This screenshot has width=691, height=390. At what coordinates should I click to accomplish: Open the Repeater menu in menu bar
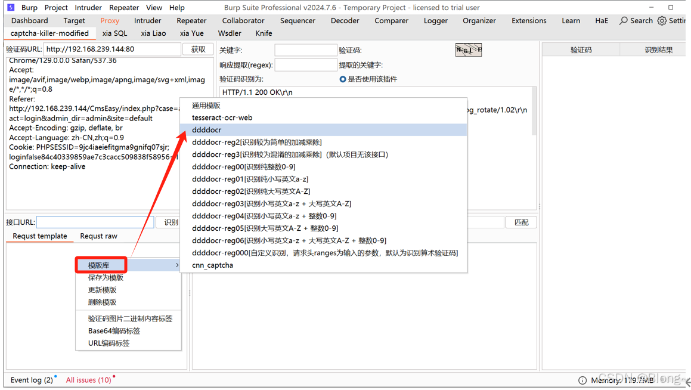point(124,8)
